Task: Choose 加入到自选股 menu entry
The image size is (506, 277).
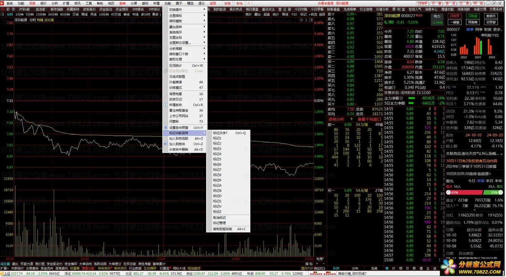Action: click(185, 138)
